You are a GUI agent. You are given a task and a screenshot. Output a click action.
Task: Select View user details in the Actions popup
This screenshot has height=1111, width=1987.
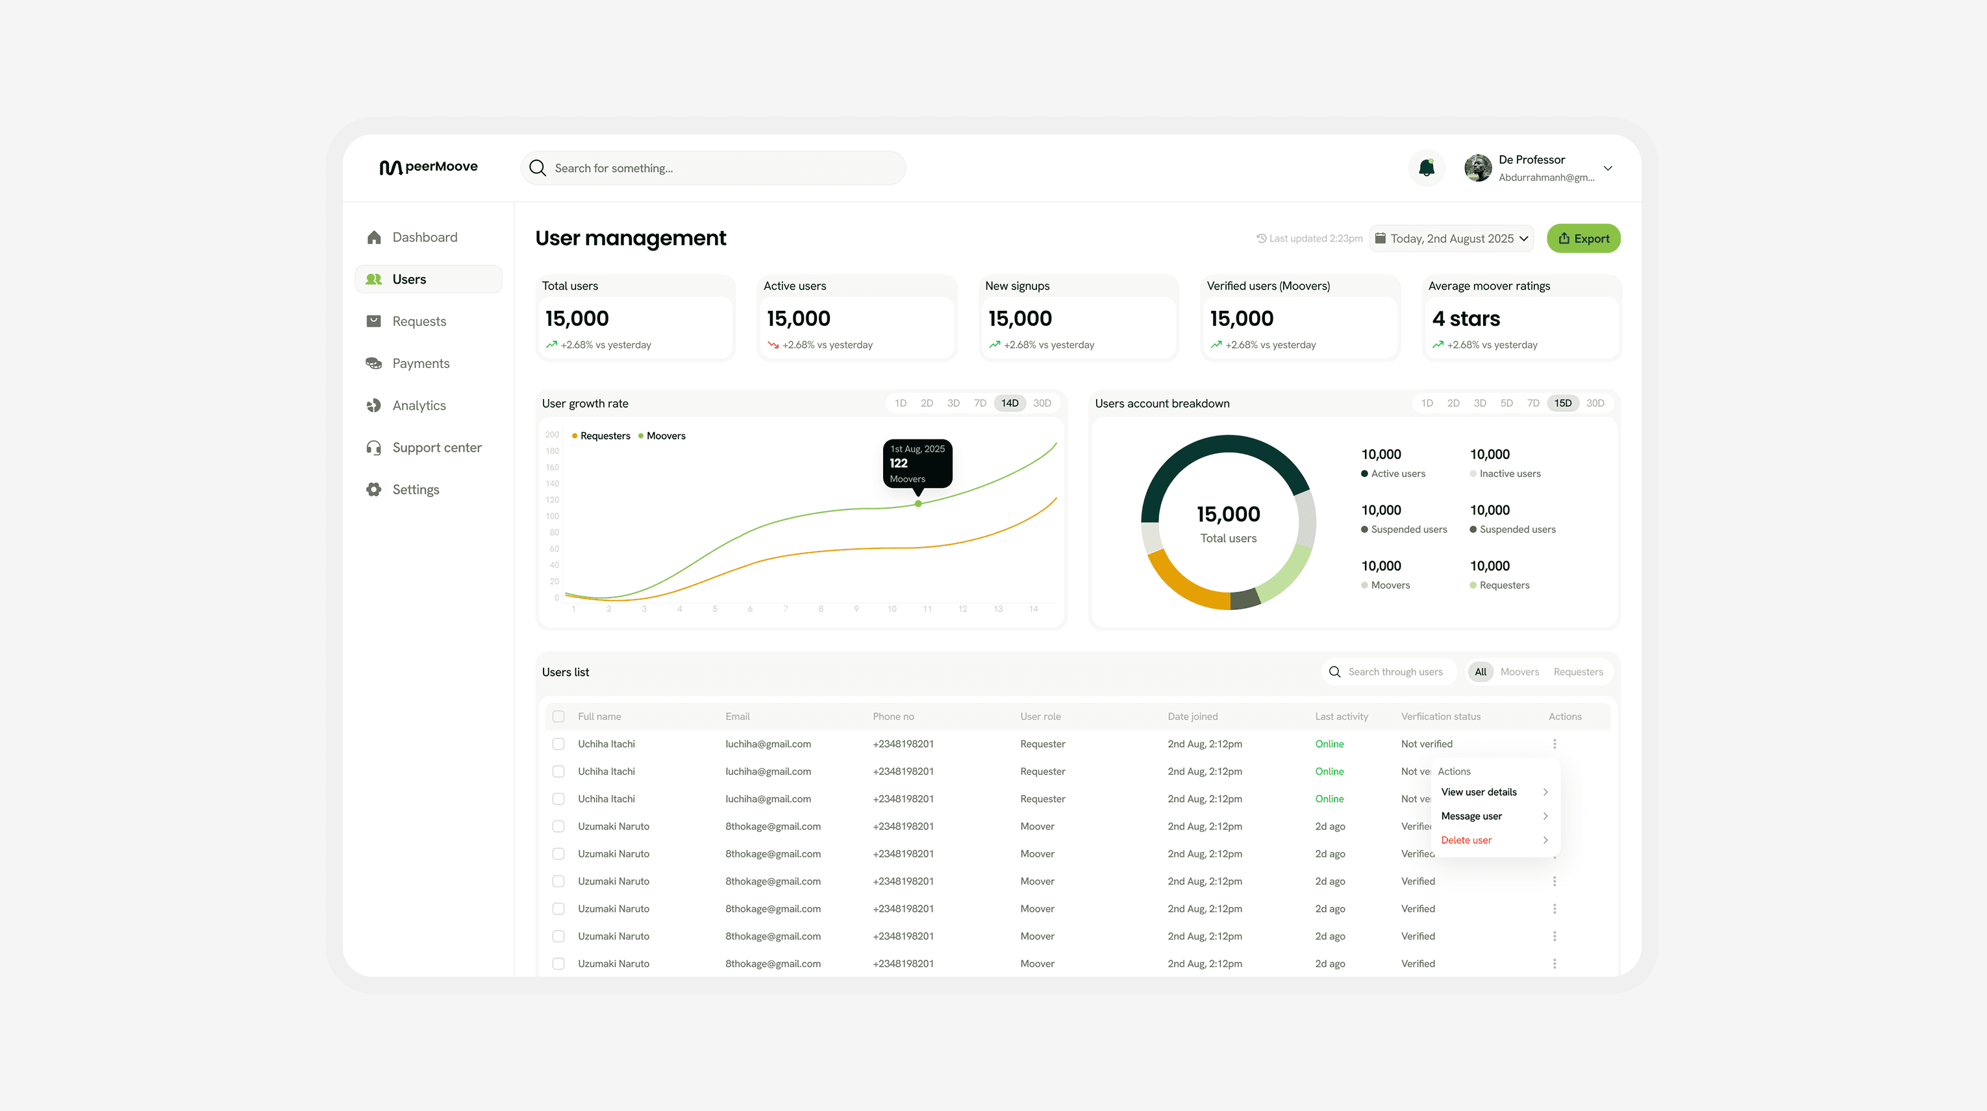coord(1479,792)
